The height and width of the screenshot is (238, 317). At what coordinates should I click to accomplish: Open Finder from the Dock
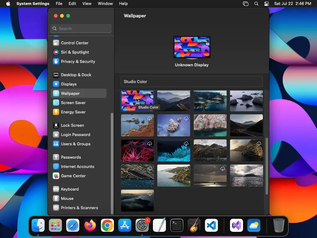click(38, 225)
